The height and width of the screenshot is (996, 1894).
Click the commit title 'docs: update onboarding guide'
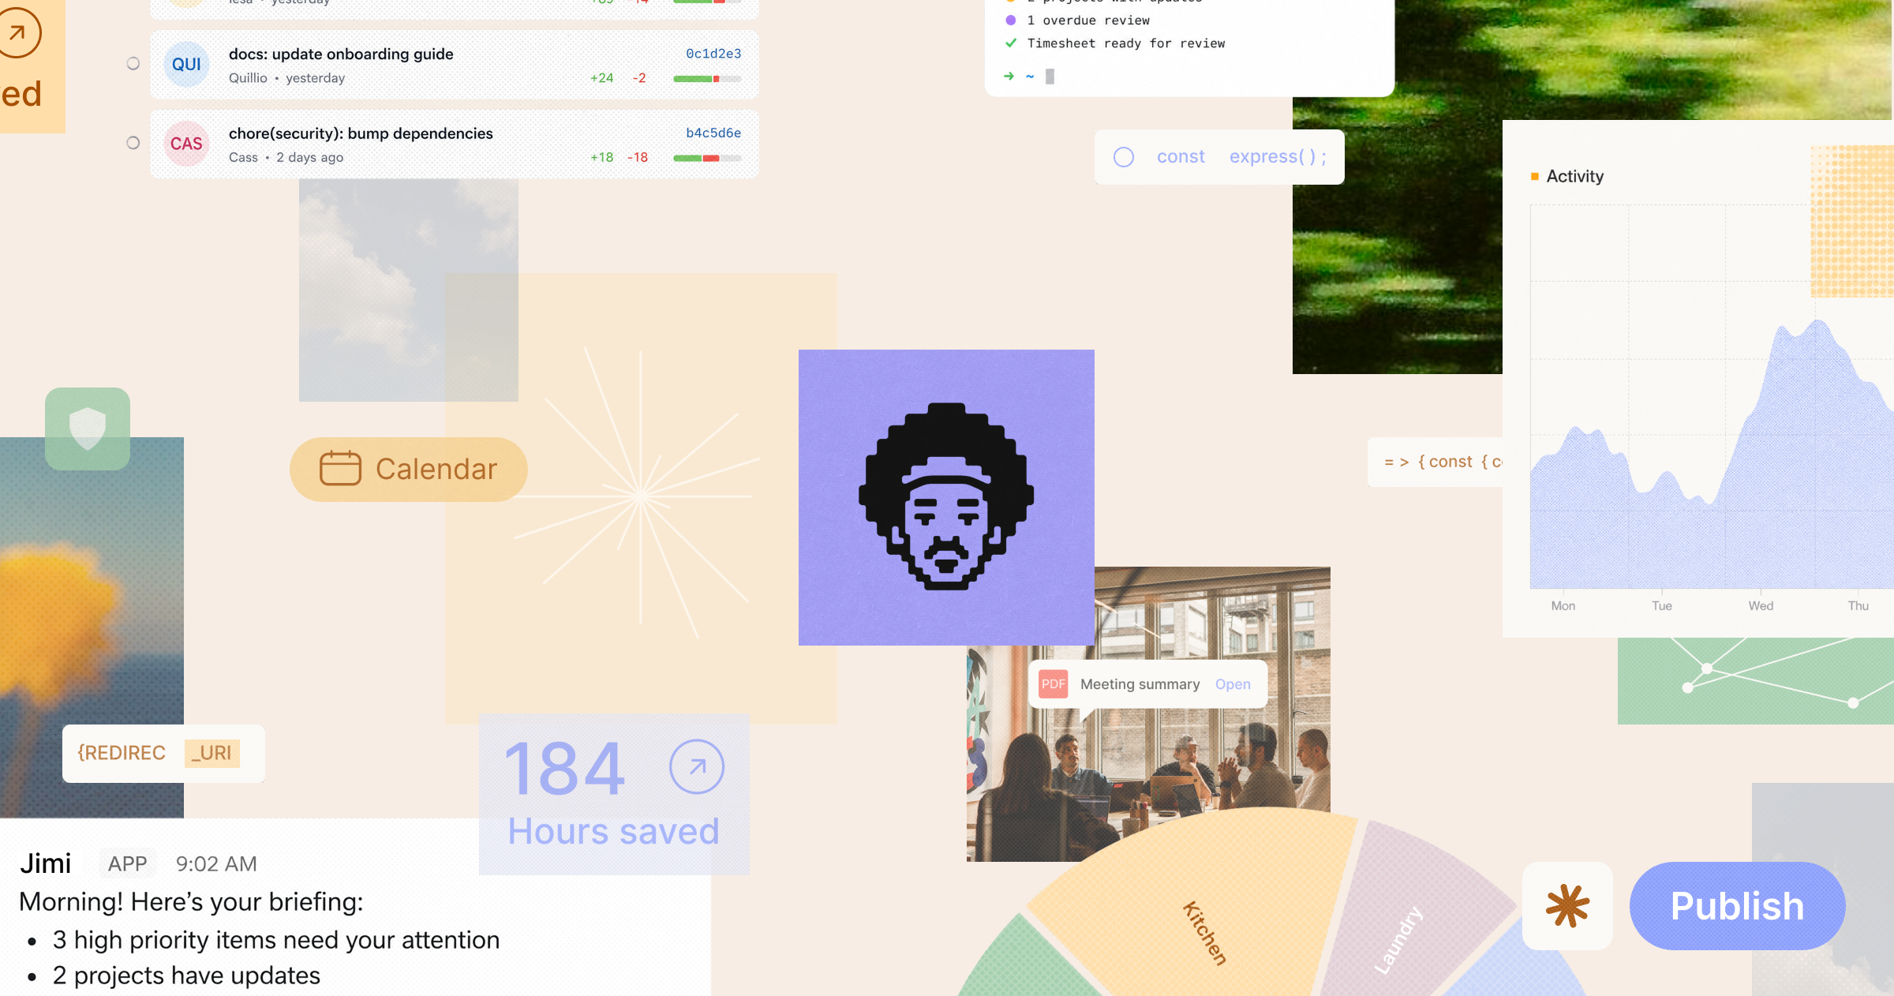point(341,54)
